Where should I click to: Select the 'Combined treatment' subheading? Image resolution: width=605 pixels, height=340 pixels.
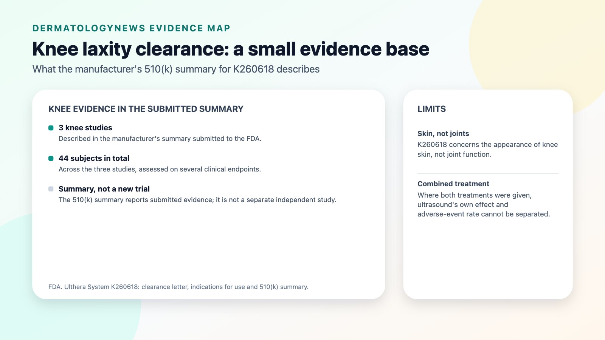[453, 184]
